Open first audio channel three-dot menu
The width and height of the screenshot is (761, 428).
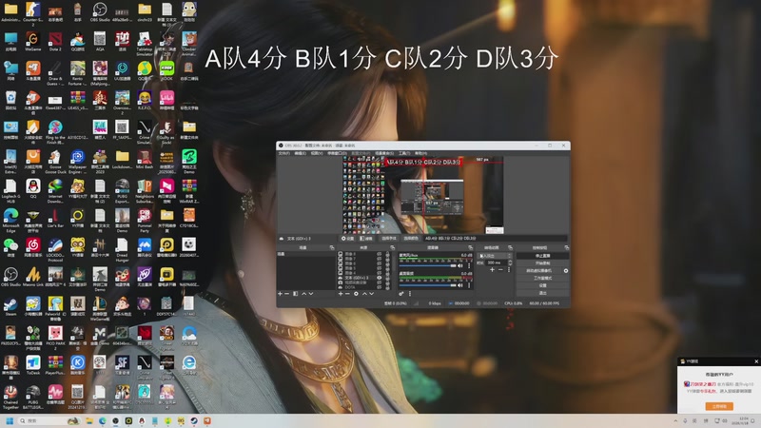tap(469, 266)
